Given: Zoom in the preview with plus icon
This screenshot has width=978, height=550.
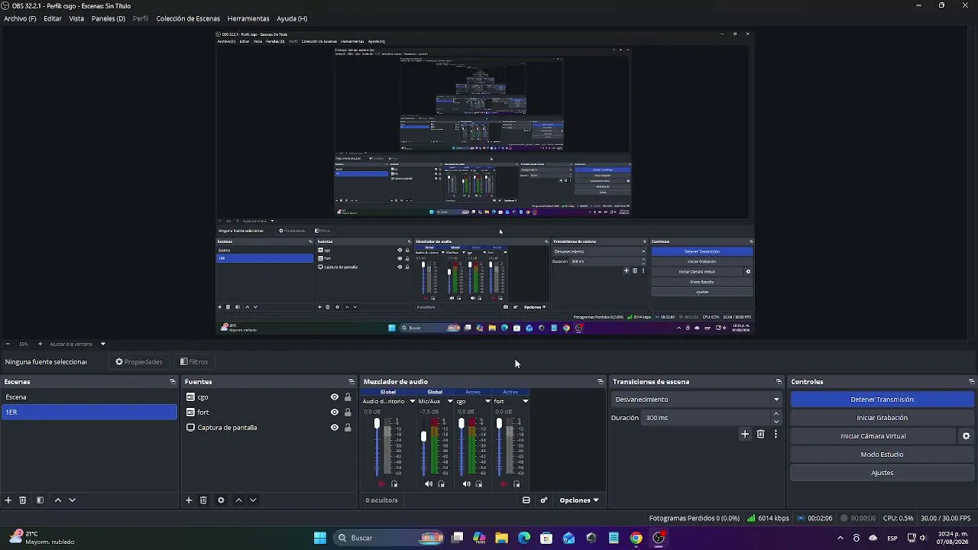Looking at the screenshot, I should pos(40,344).
